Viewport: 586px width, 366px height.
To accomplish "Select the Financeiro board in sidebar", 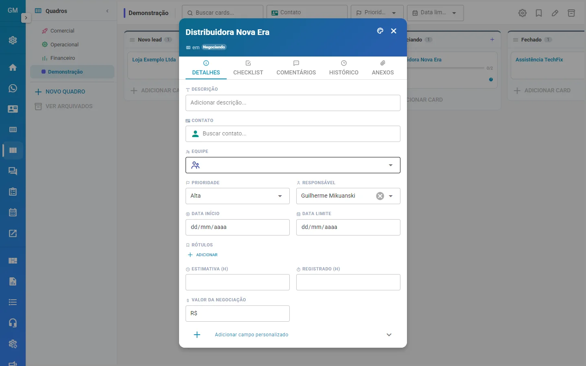I will (72, 58).
